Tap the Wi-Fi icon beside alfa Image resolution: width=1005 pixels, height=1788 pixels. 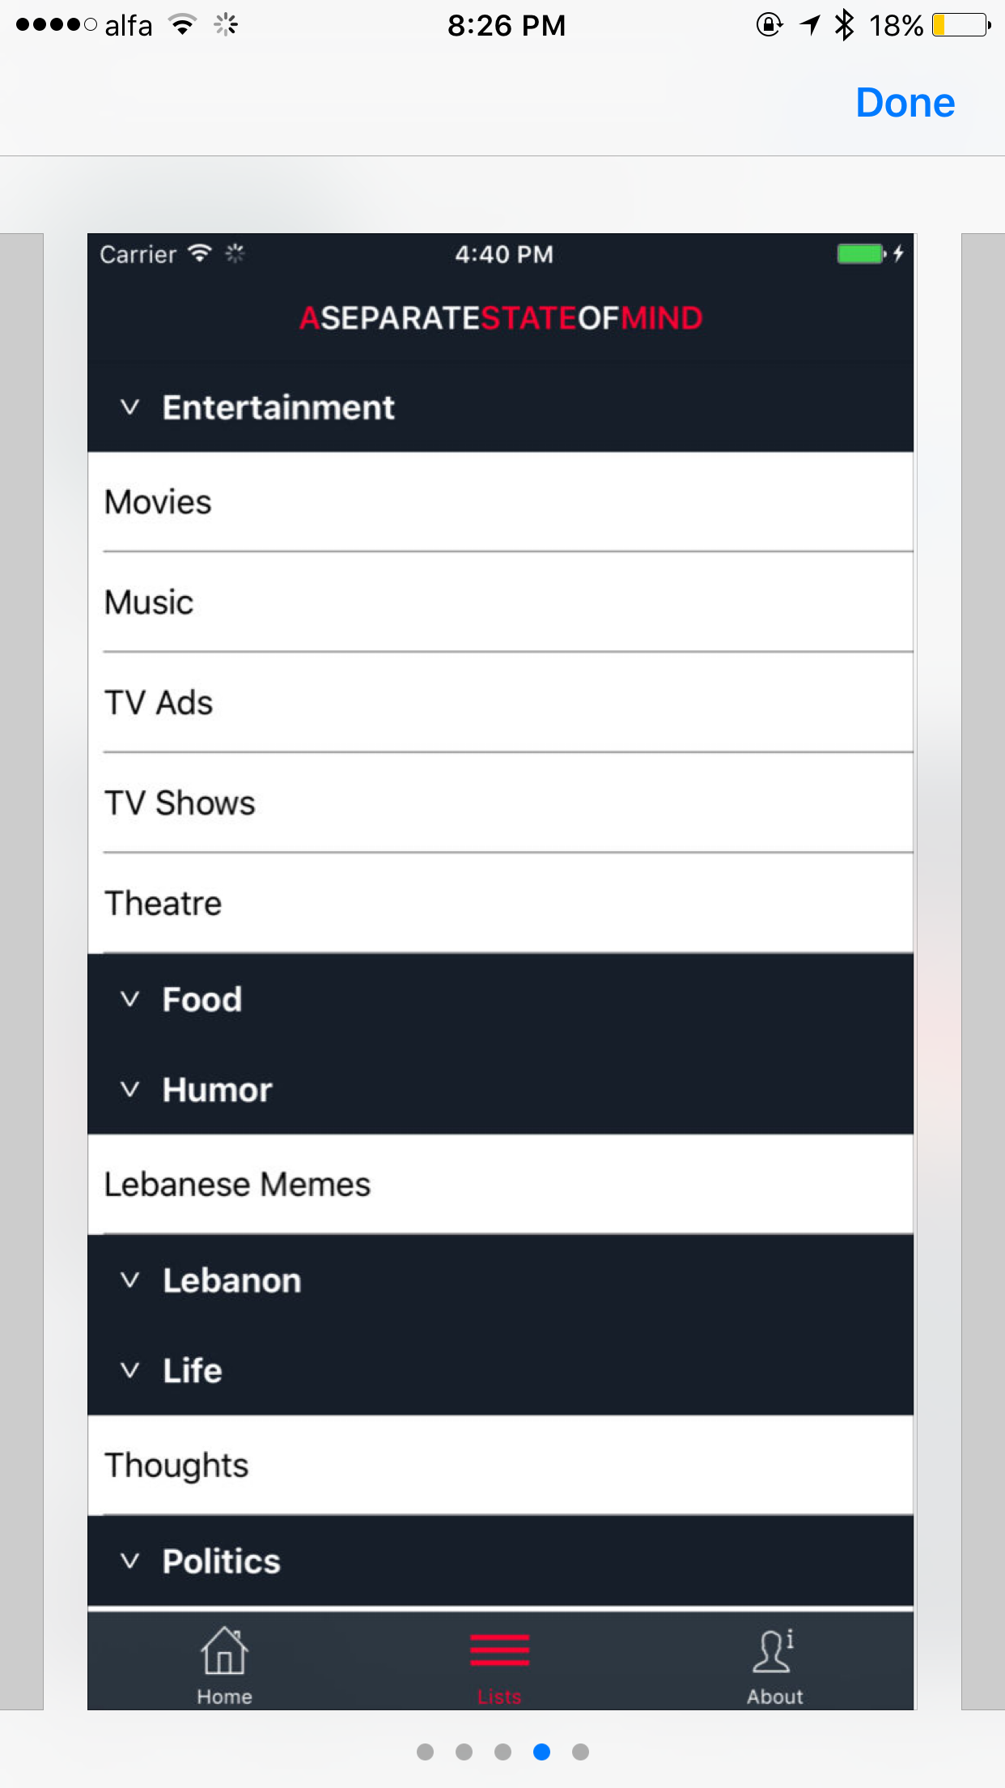[184, 25]
